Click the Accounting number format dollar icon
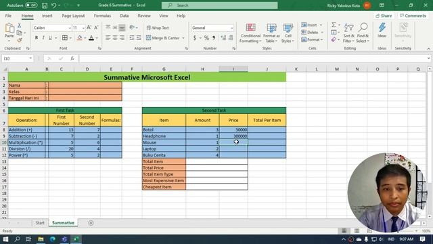433x244 pixels. [x=195, y=38]
